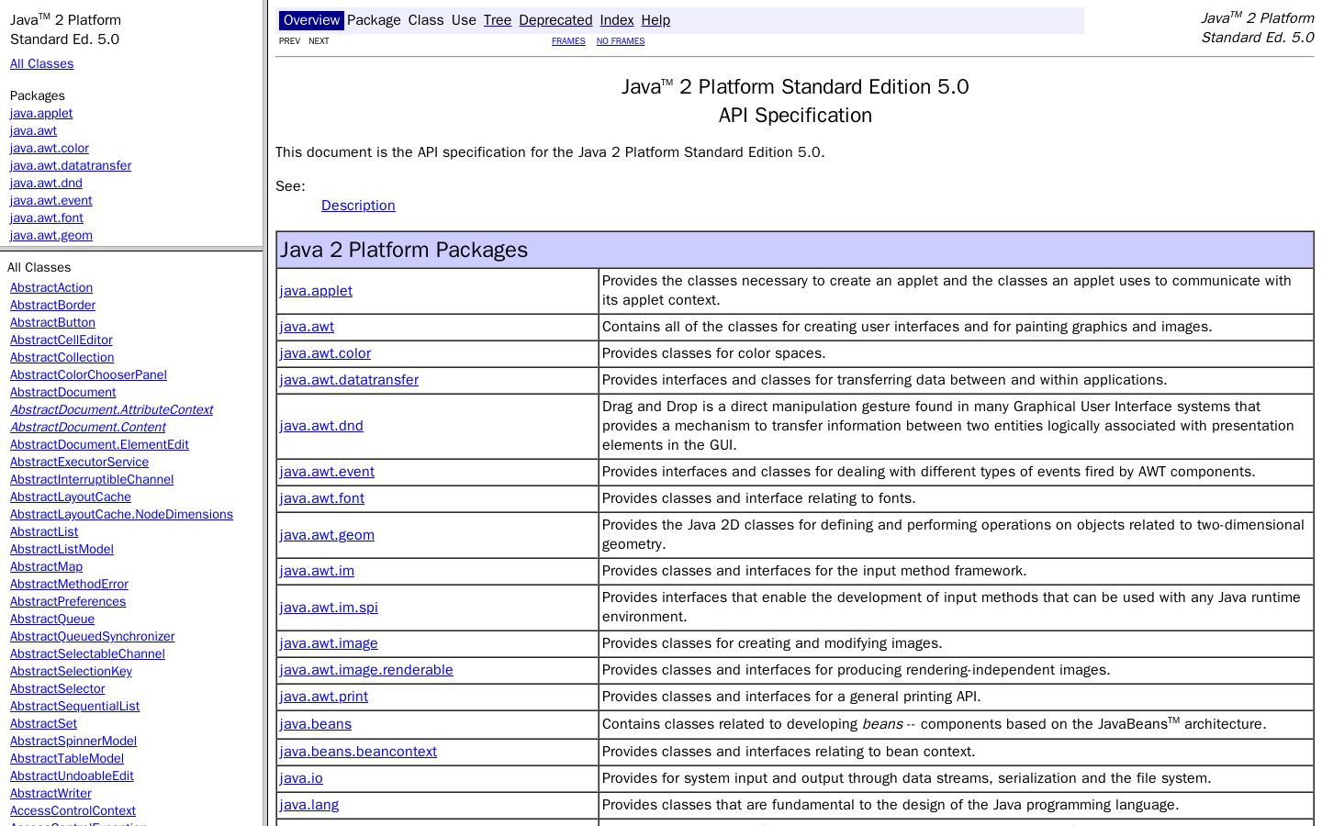
Task: Open the java.beans.beancontext package
Action: click(x=358, y=752)
